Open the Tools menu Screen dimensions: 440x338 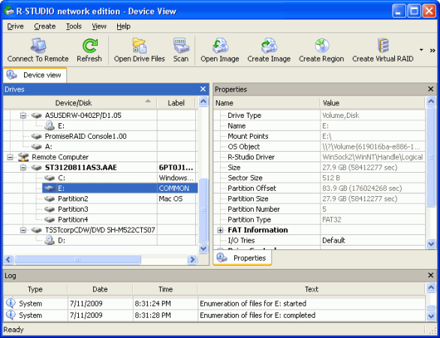point(74,26)
